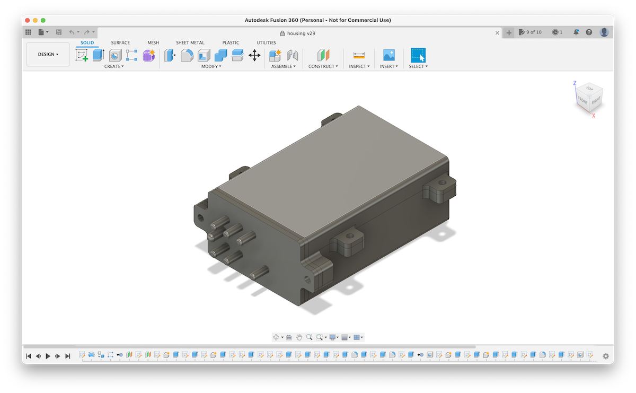Viewport: 636px width, 393px height.
Task: Activate the Shell tool icon
Action: click(x=204, y=55)
